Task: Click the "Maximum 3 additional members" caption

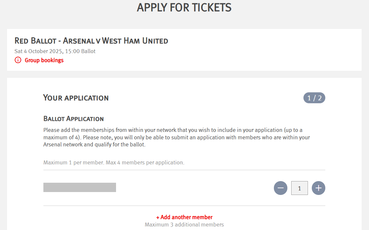Action: (184, 225)
